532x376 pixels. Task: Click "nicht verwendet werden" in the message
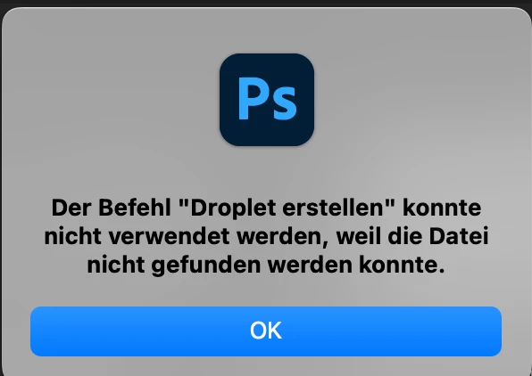[x=187, y=236]
